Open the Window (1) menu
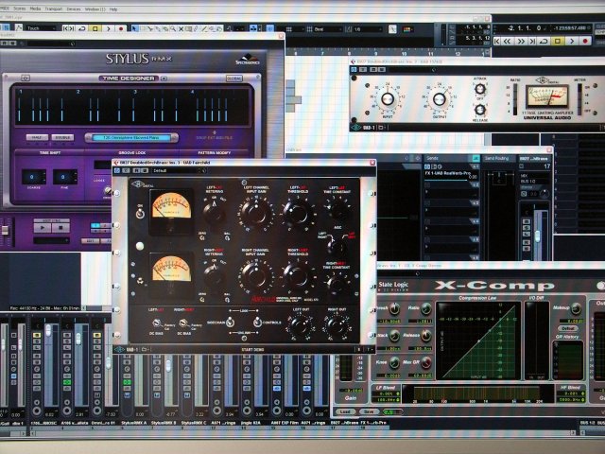The height and width of the screenshot is (454, 605). pos(95,9)
